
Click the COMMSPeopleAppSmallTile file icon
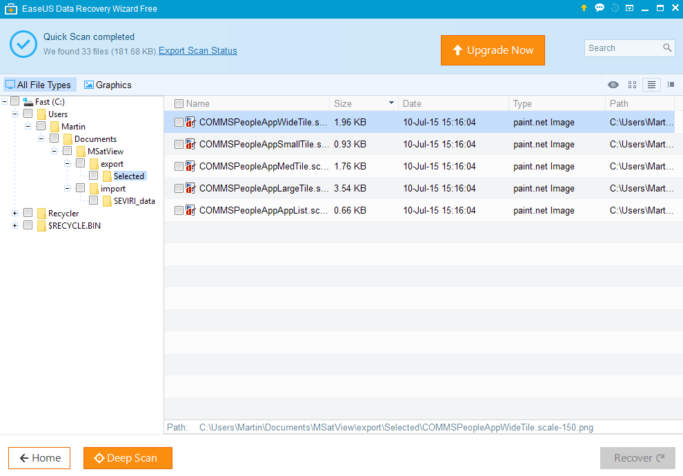[190, 144]
